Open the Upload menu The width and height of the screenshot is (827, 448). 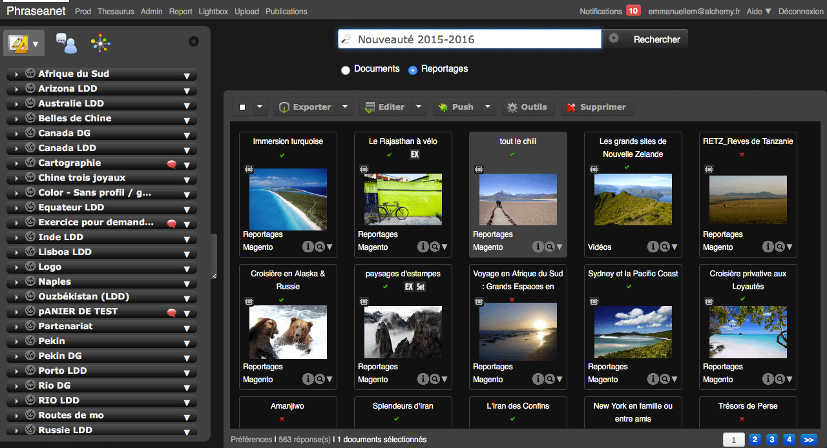point(247,11)
